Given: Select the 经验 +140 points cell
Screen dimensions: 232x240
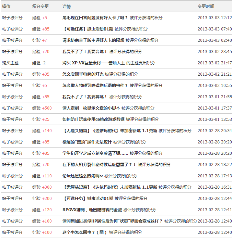Looking at the screenshot, I should [42, 131].
